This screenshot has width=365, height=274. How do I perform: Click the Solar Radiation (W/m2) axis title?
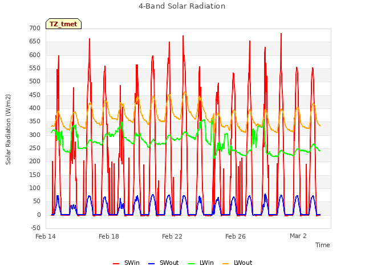coord(8,130)
